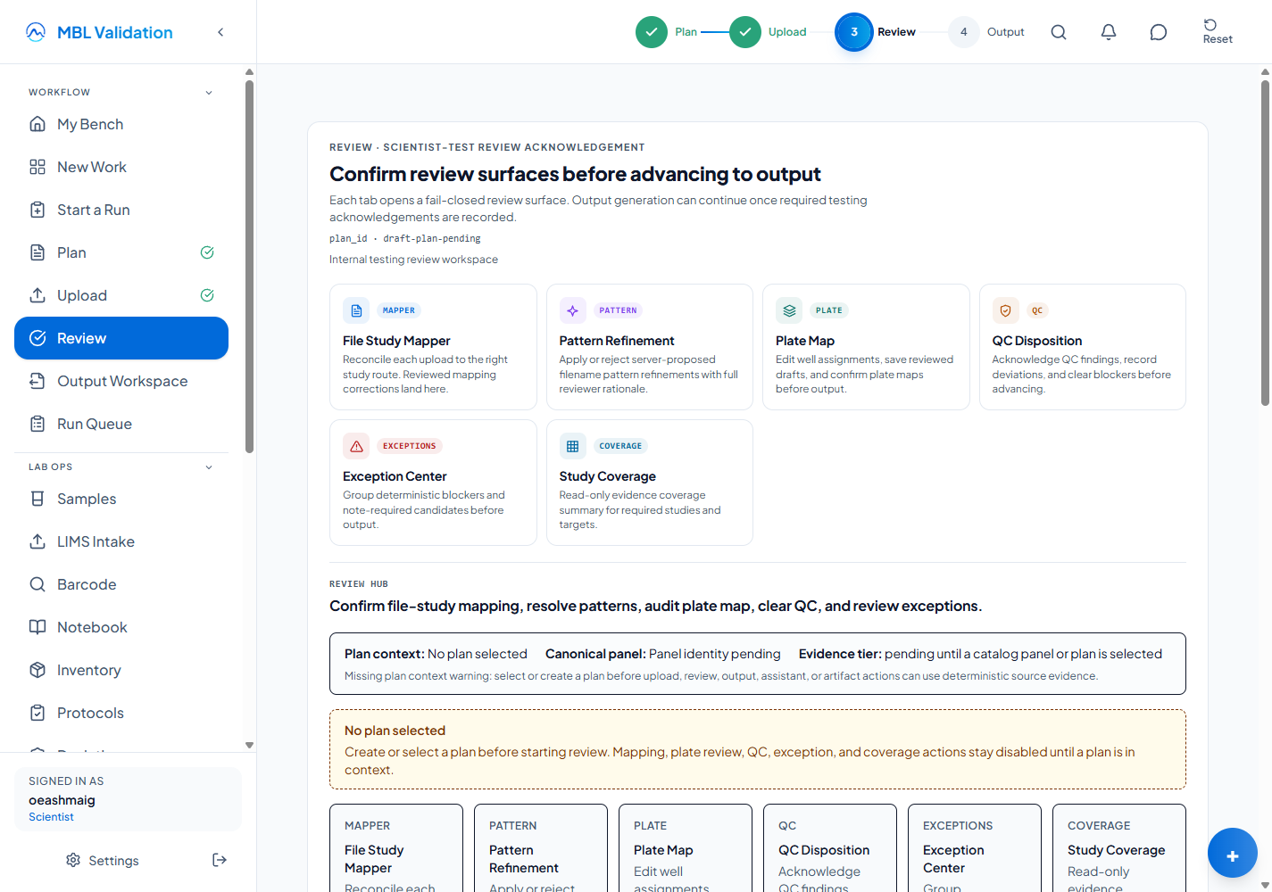Click the log out icon beside Settings
The height and width of the screenshot is (892, 1272).
[220, 860]
